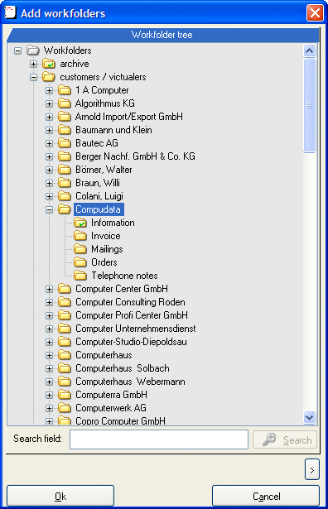The width and height of the screenshot is (328, 509).
Task: Select the Colani, Luigi entry
Action: click(99, 196)
